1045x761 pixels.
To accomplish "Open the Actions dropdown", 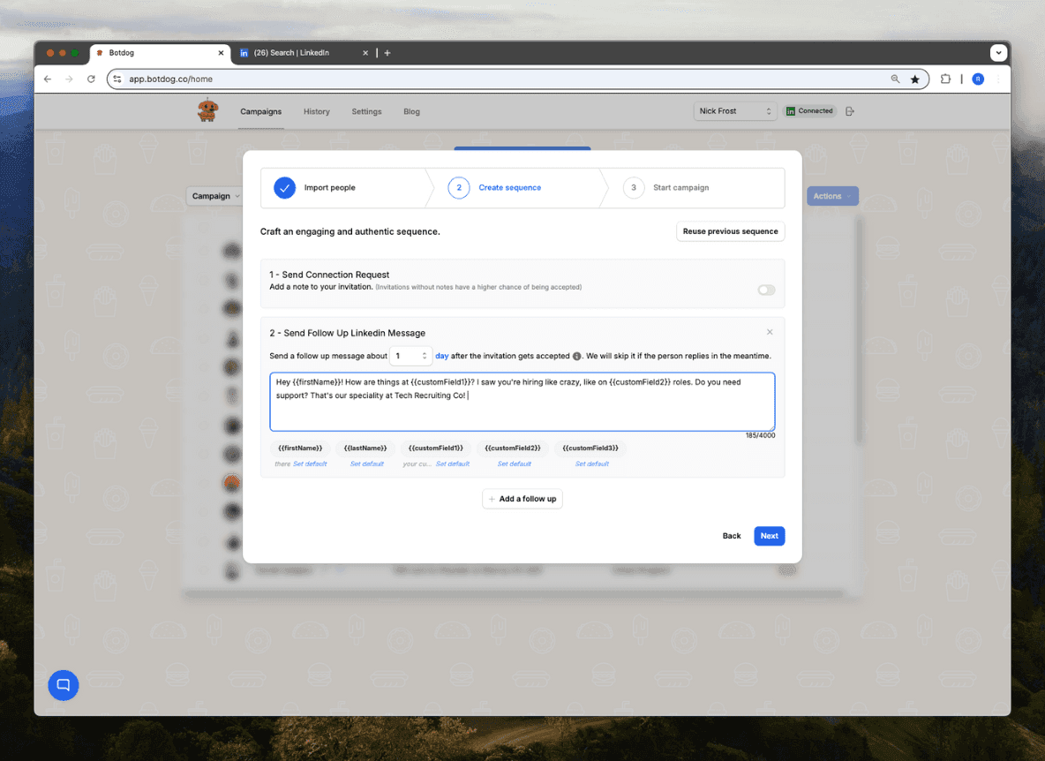I will point(831,195).
